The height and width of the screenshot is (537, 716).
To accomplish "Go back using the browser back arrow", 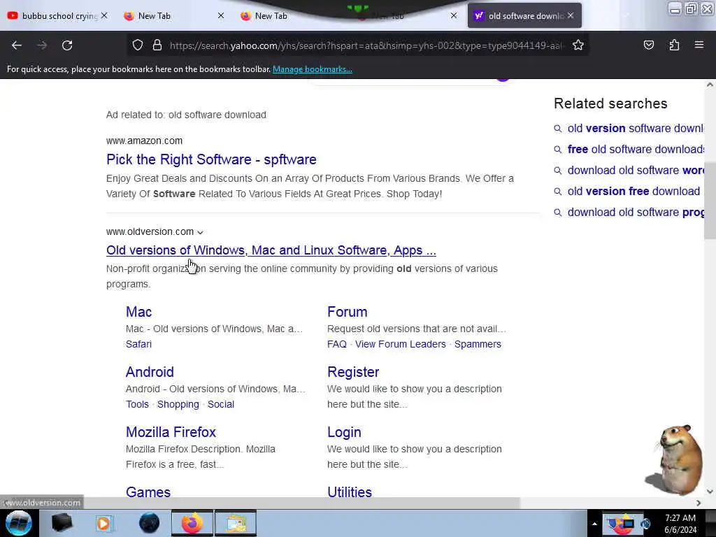I will pos(17,45).
